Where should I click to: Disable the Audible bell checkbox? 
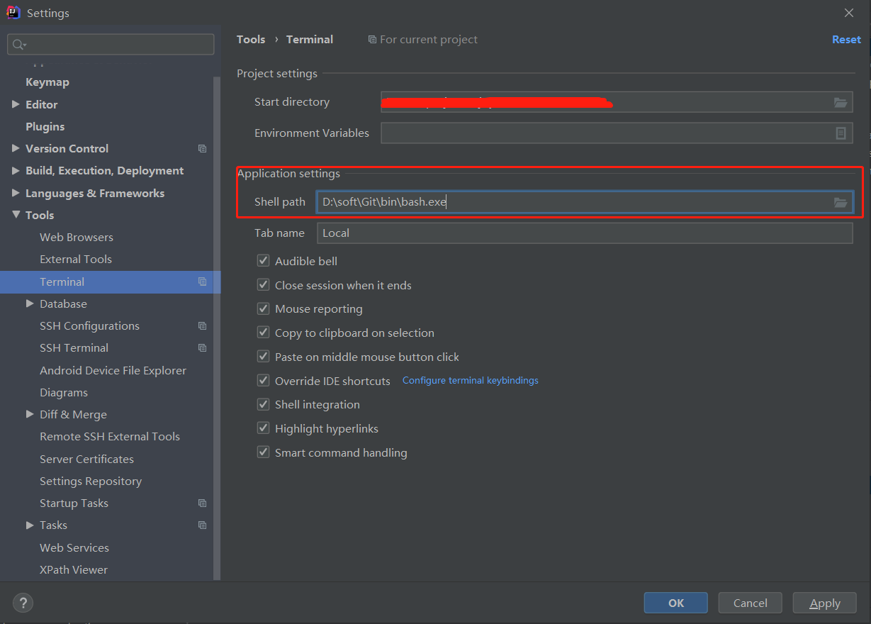point(263,261)
